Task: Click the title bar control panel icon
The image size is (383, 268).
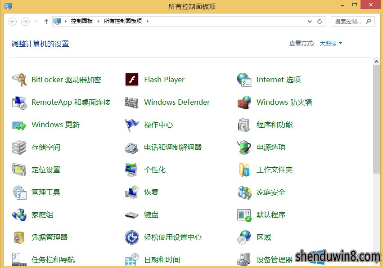Action: tap(8, 6)
